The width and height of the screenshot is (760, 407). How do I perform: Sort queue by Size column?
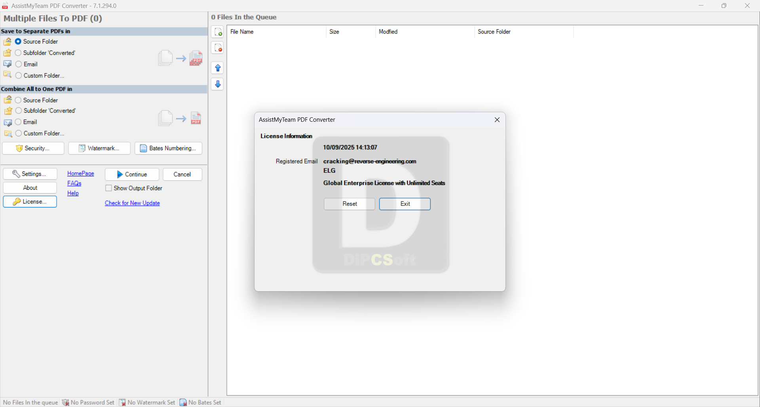coord(351,32)
